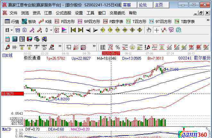Click the 2020-05-27 date marker
The image size is (212, 138).
111,53
